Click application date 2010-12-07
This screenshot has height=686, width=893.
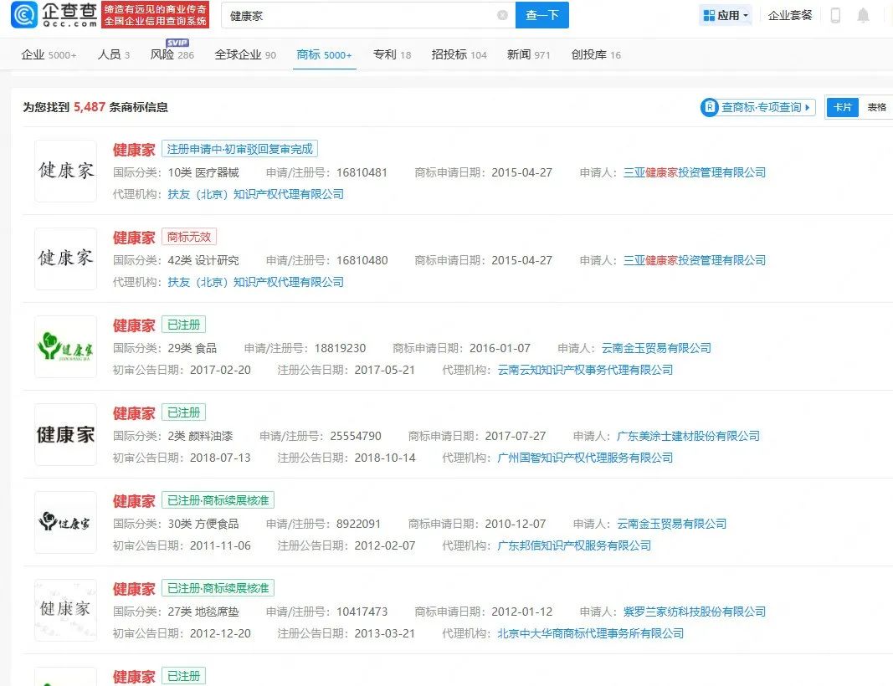(x=516, y=524)
